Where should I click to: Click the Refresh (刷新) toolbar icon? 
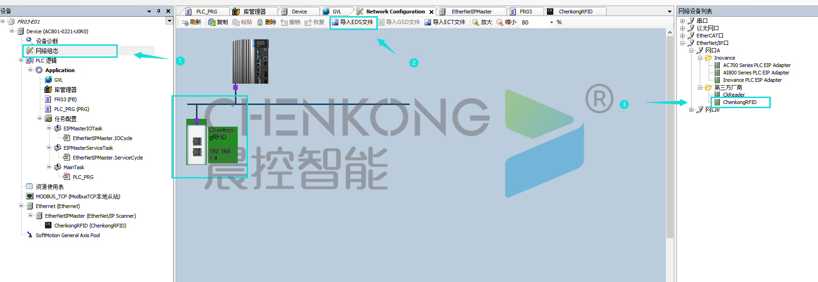pos(185,22)
